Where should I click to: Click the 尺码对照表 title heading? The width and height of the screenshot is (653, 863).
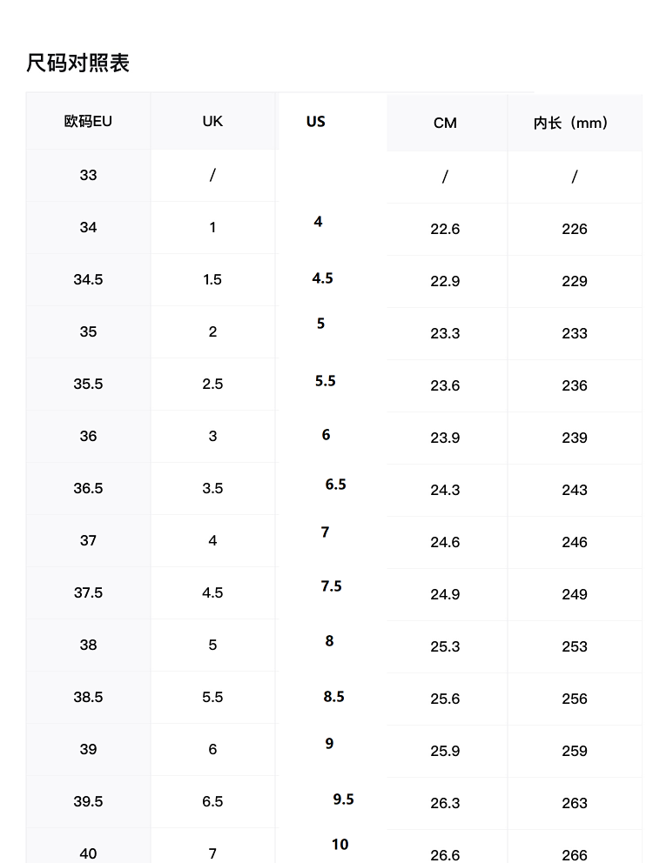pos(78,64)
